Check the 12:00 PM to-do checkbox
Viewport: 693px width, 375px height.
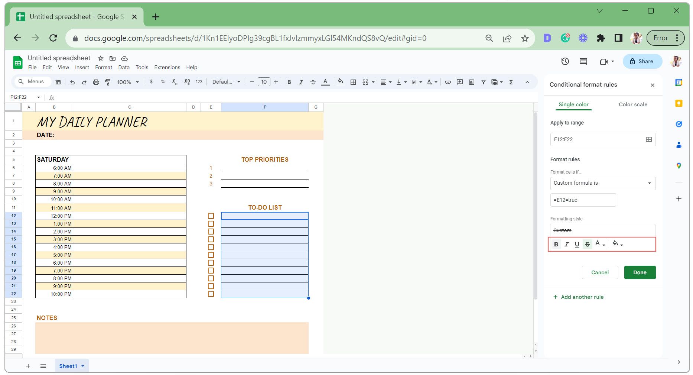(x=211, y=216)
